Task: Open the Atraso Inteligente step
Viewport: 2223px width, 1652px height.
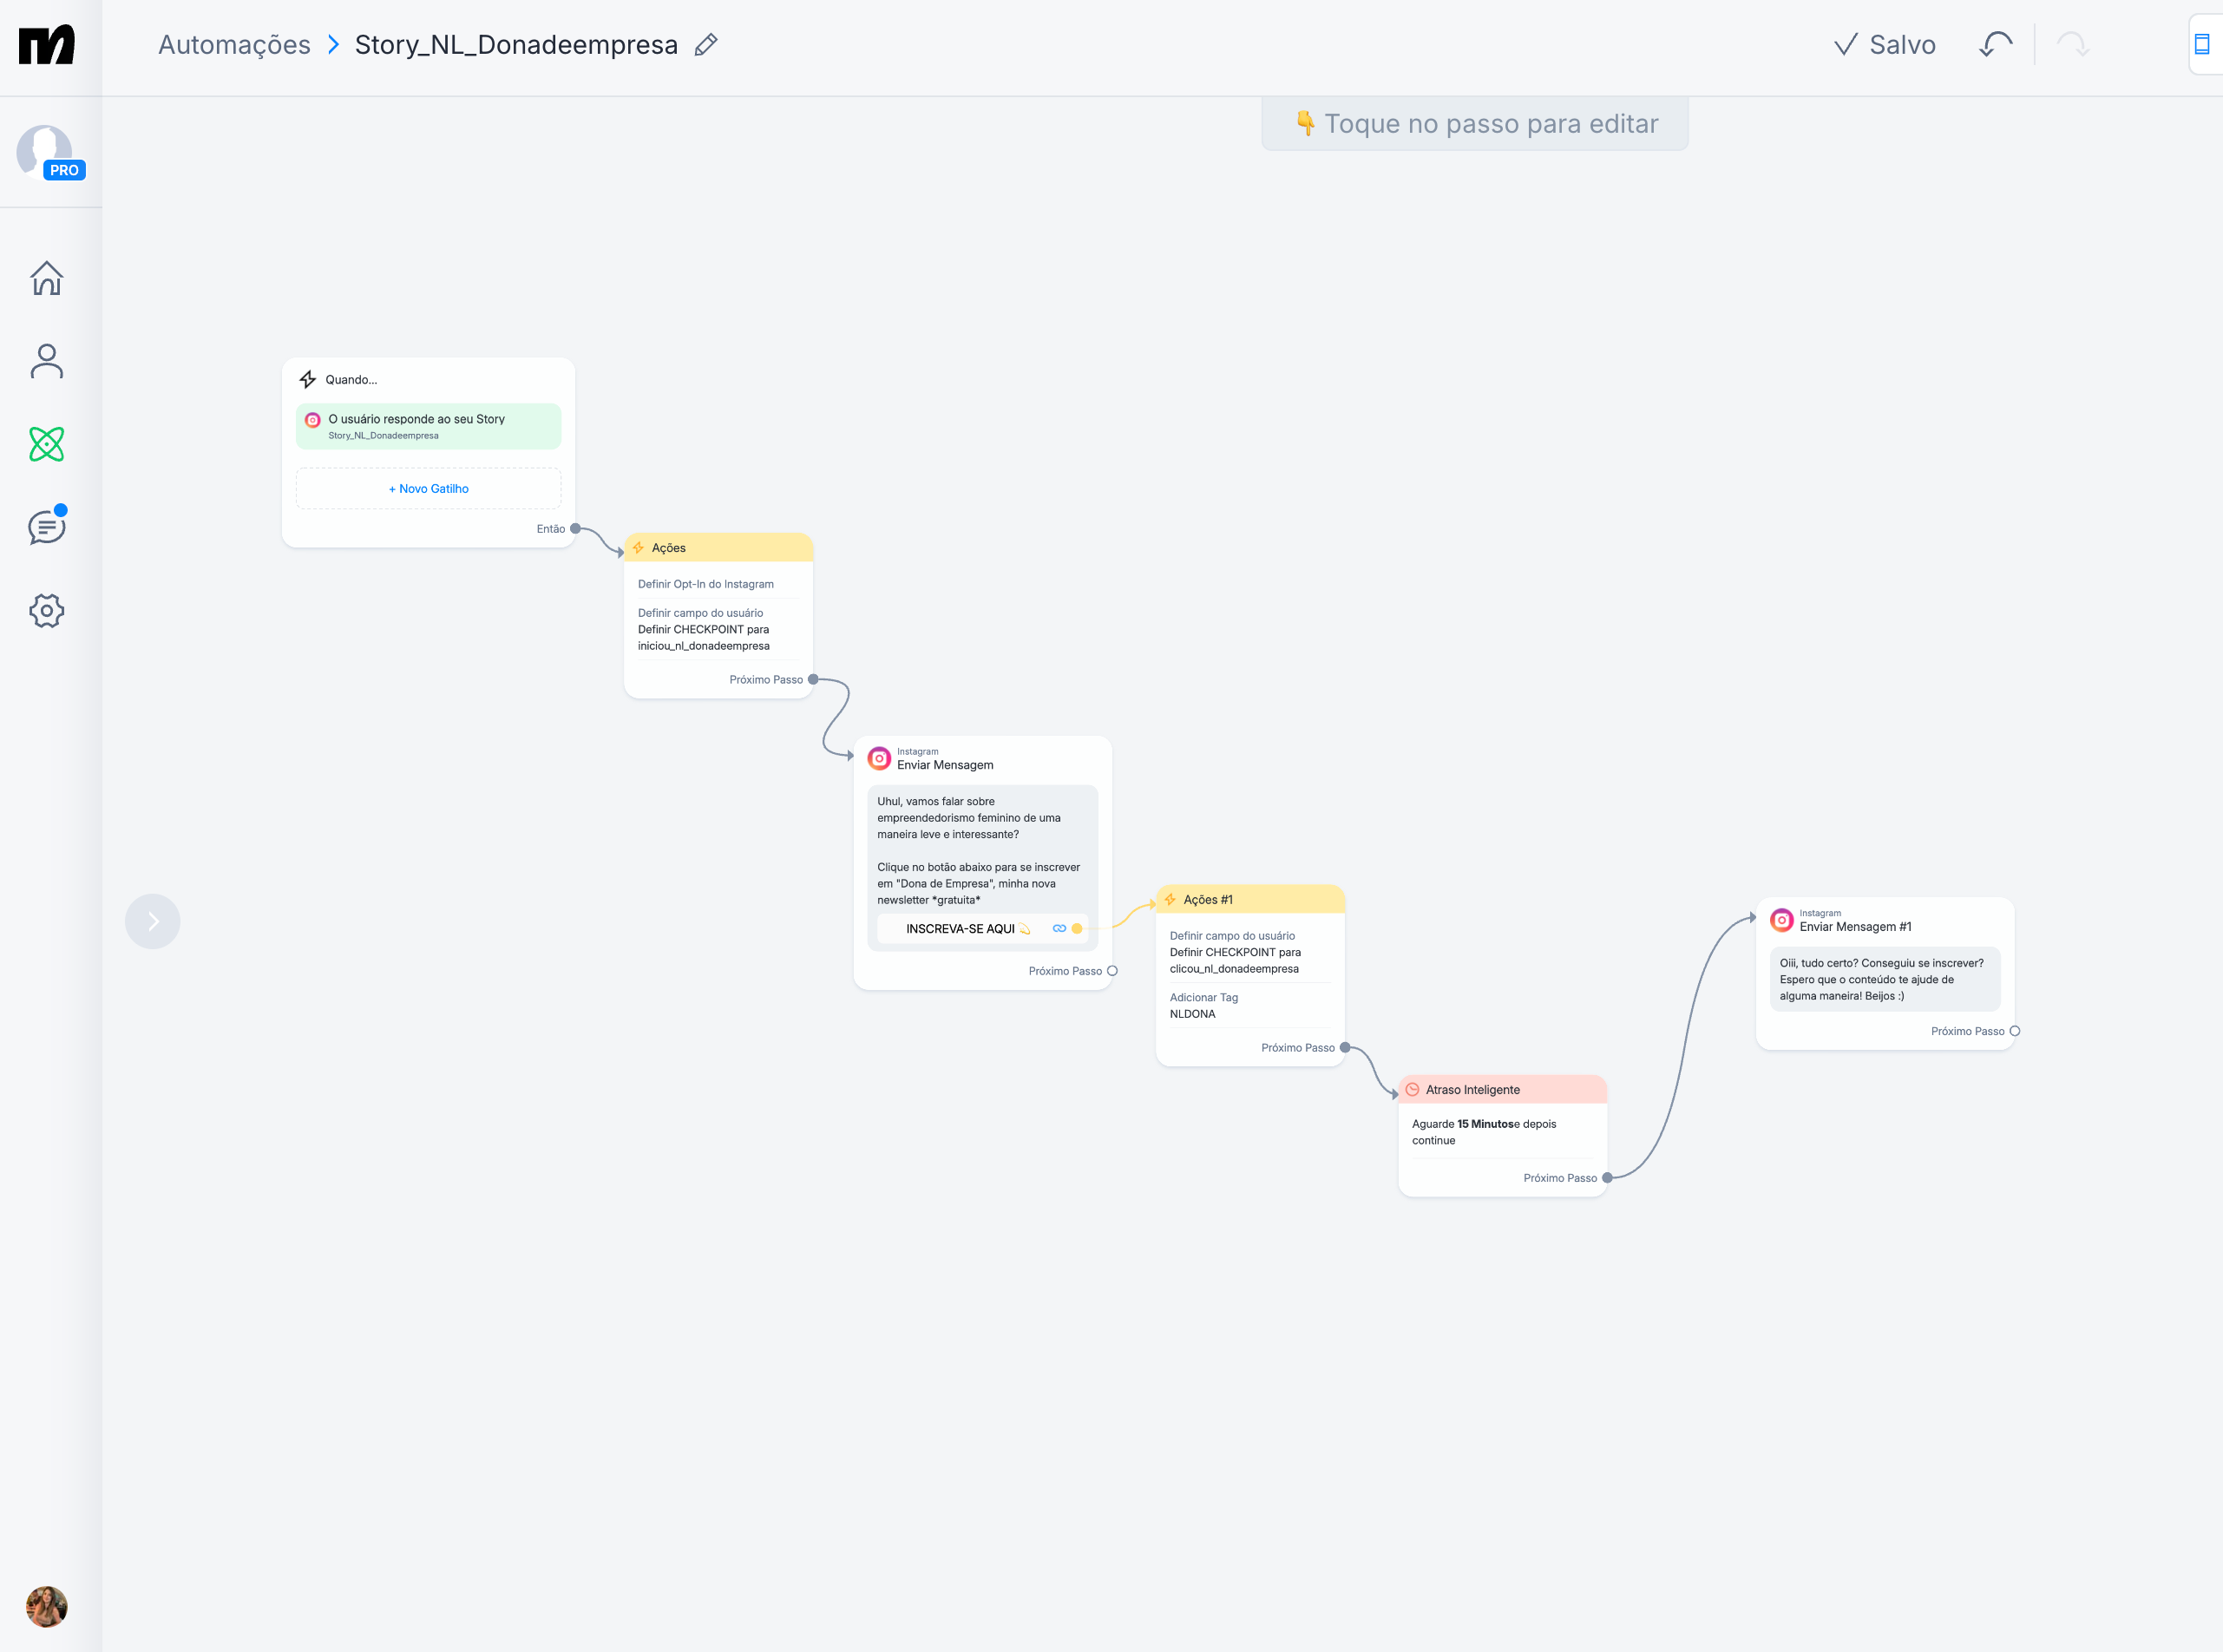Action: pyautogui.click(x=1502, y=1090)
